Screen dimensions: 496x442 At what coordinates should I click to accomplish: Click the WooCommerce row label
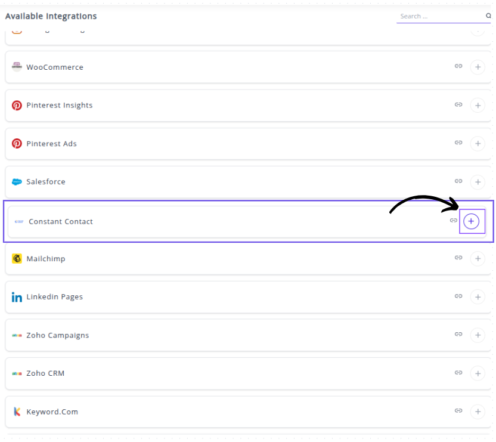[55, 67]
